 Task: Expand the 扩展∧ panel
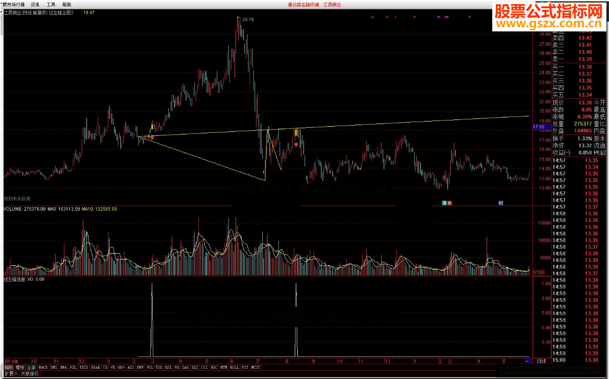(11, 373)
